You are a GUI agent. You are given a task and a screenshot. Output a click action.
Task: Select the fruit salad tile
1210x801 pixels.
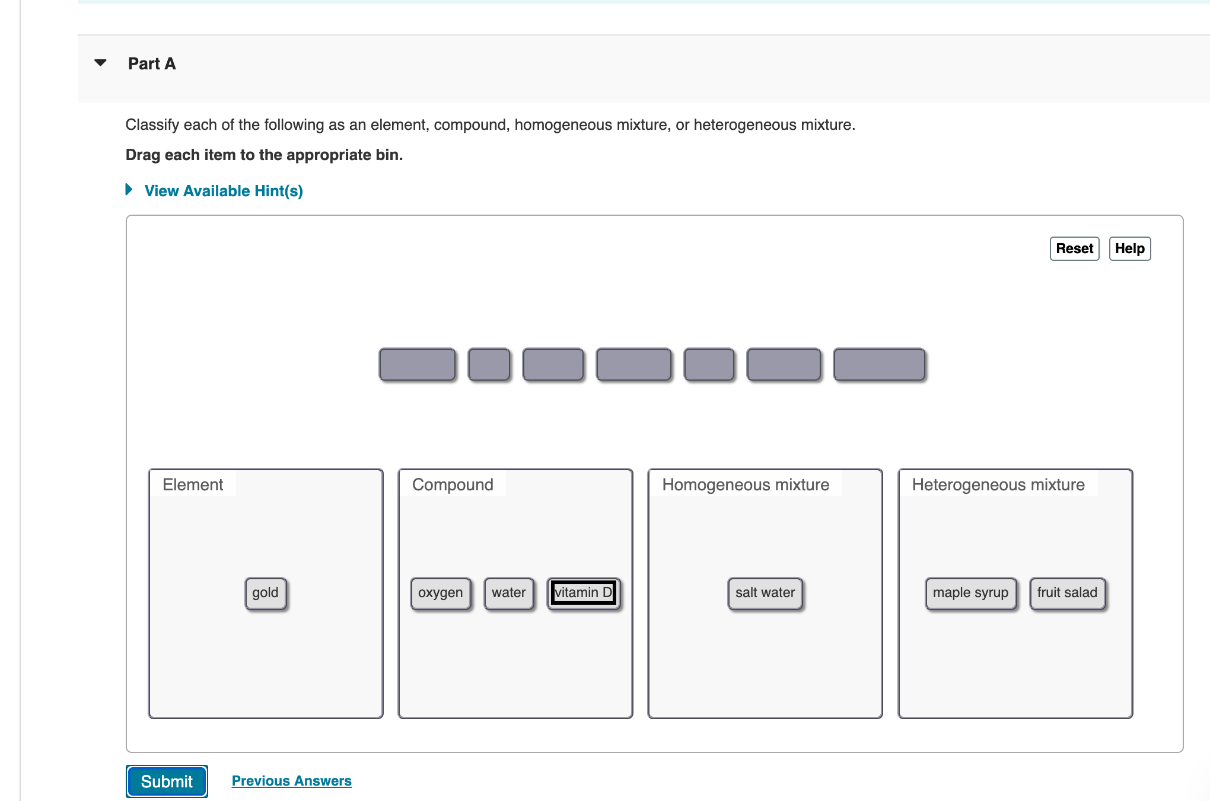click(1067, 593)
